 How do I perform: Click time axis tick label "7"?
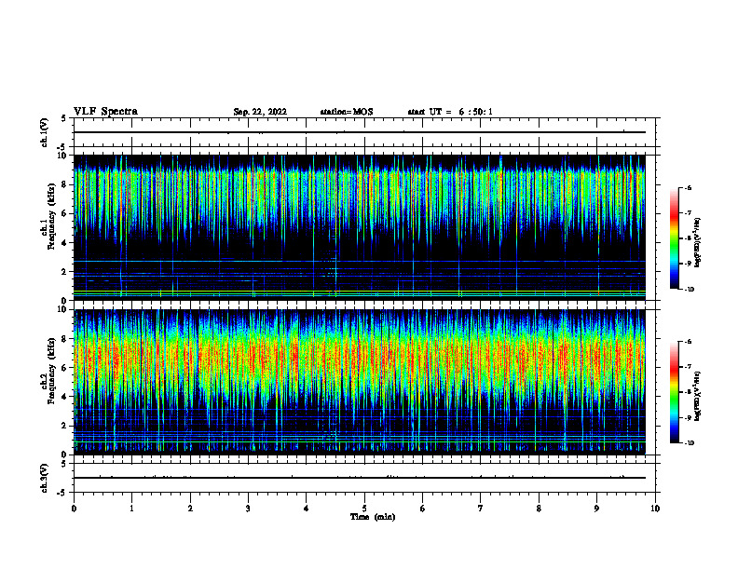pos(481,509)
